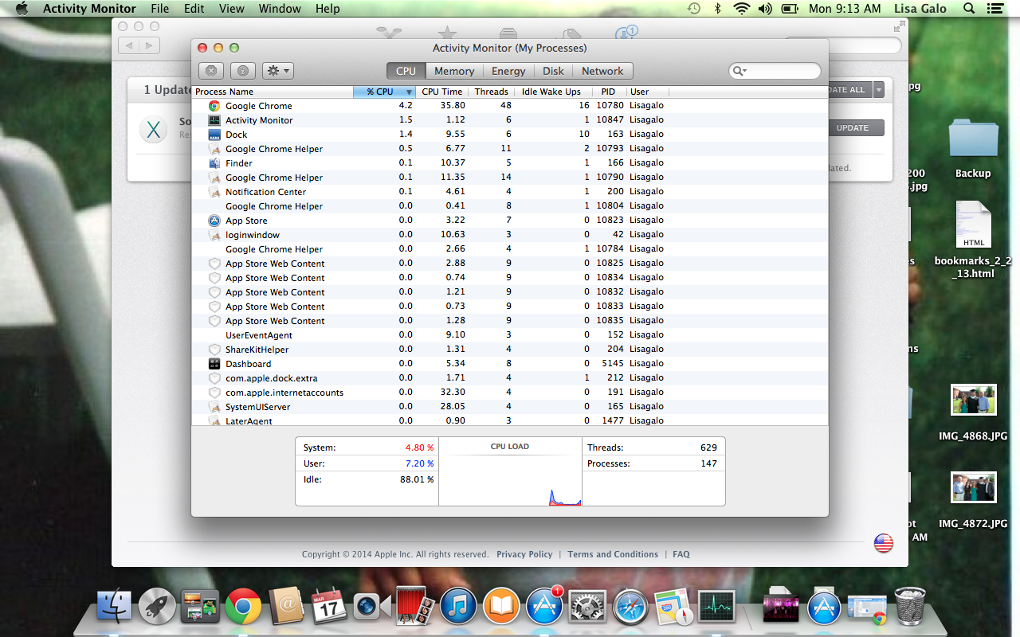
Task: Open the File menu
Action: 159,9
